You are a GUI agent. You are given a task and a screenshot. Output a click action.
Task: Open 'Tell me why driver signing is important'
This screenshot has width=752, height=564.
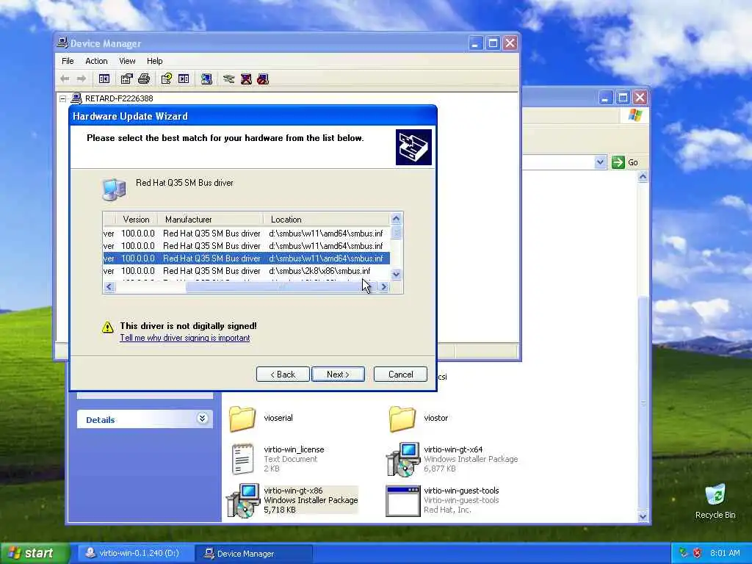(184, 338)
